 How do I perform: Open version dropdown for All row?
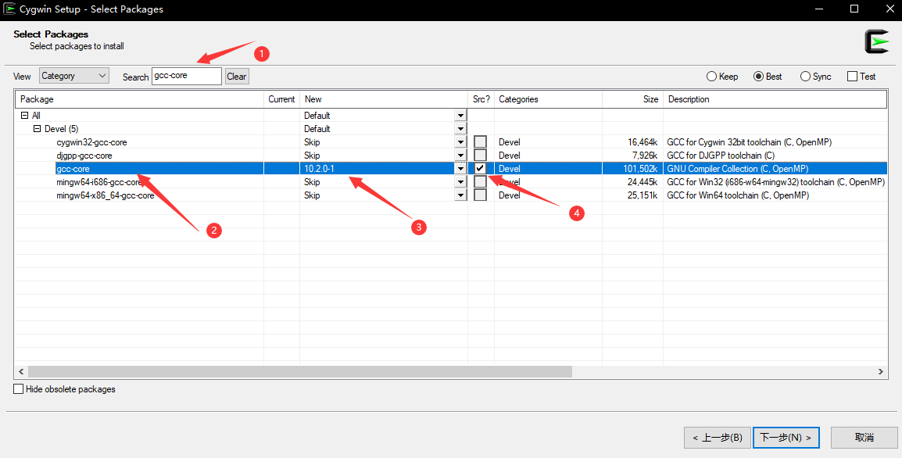tap(460, 116)
